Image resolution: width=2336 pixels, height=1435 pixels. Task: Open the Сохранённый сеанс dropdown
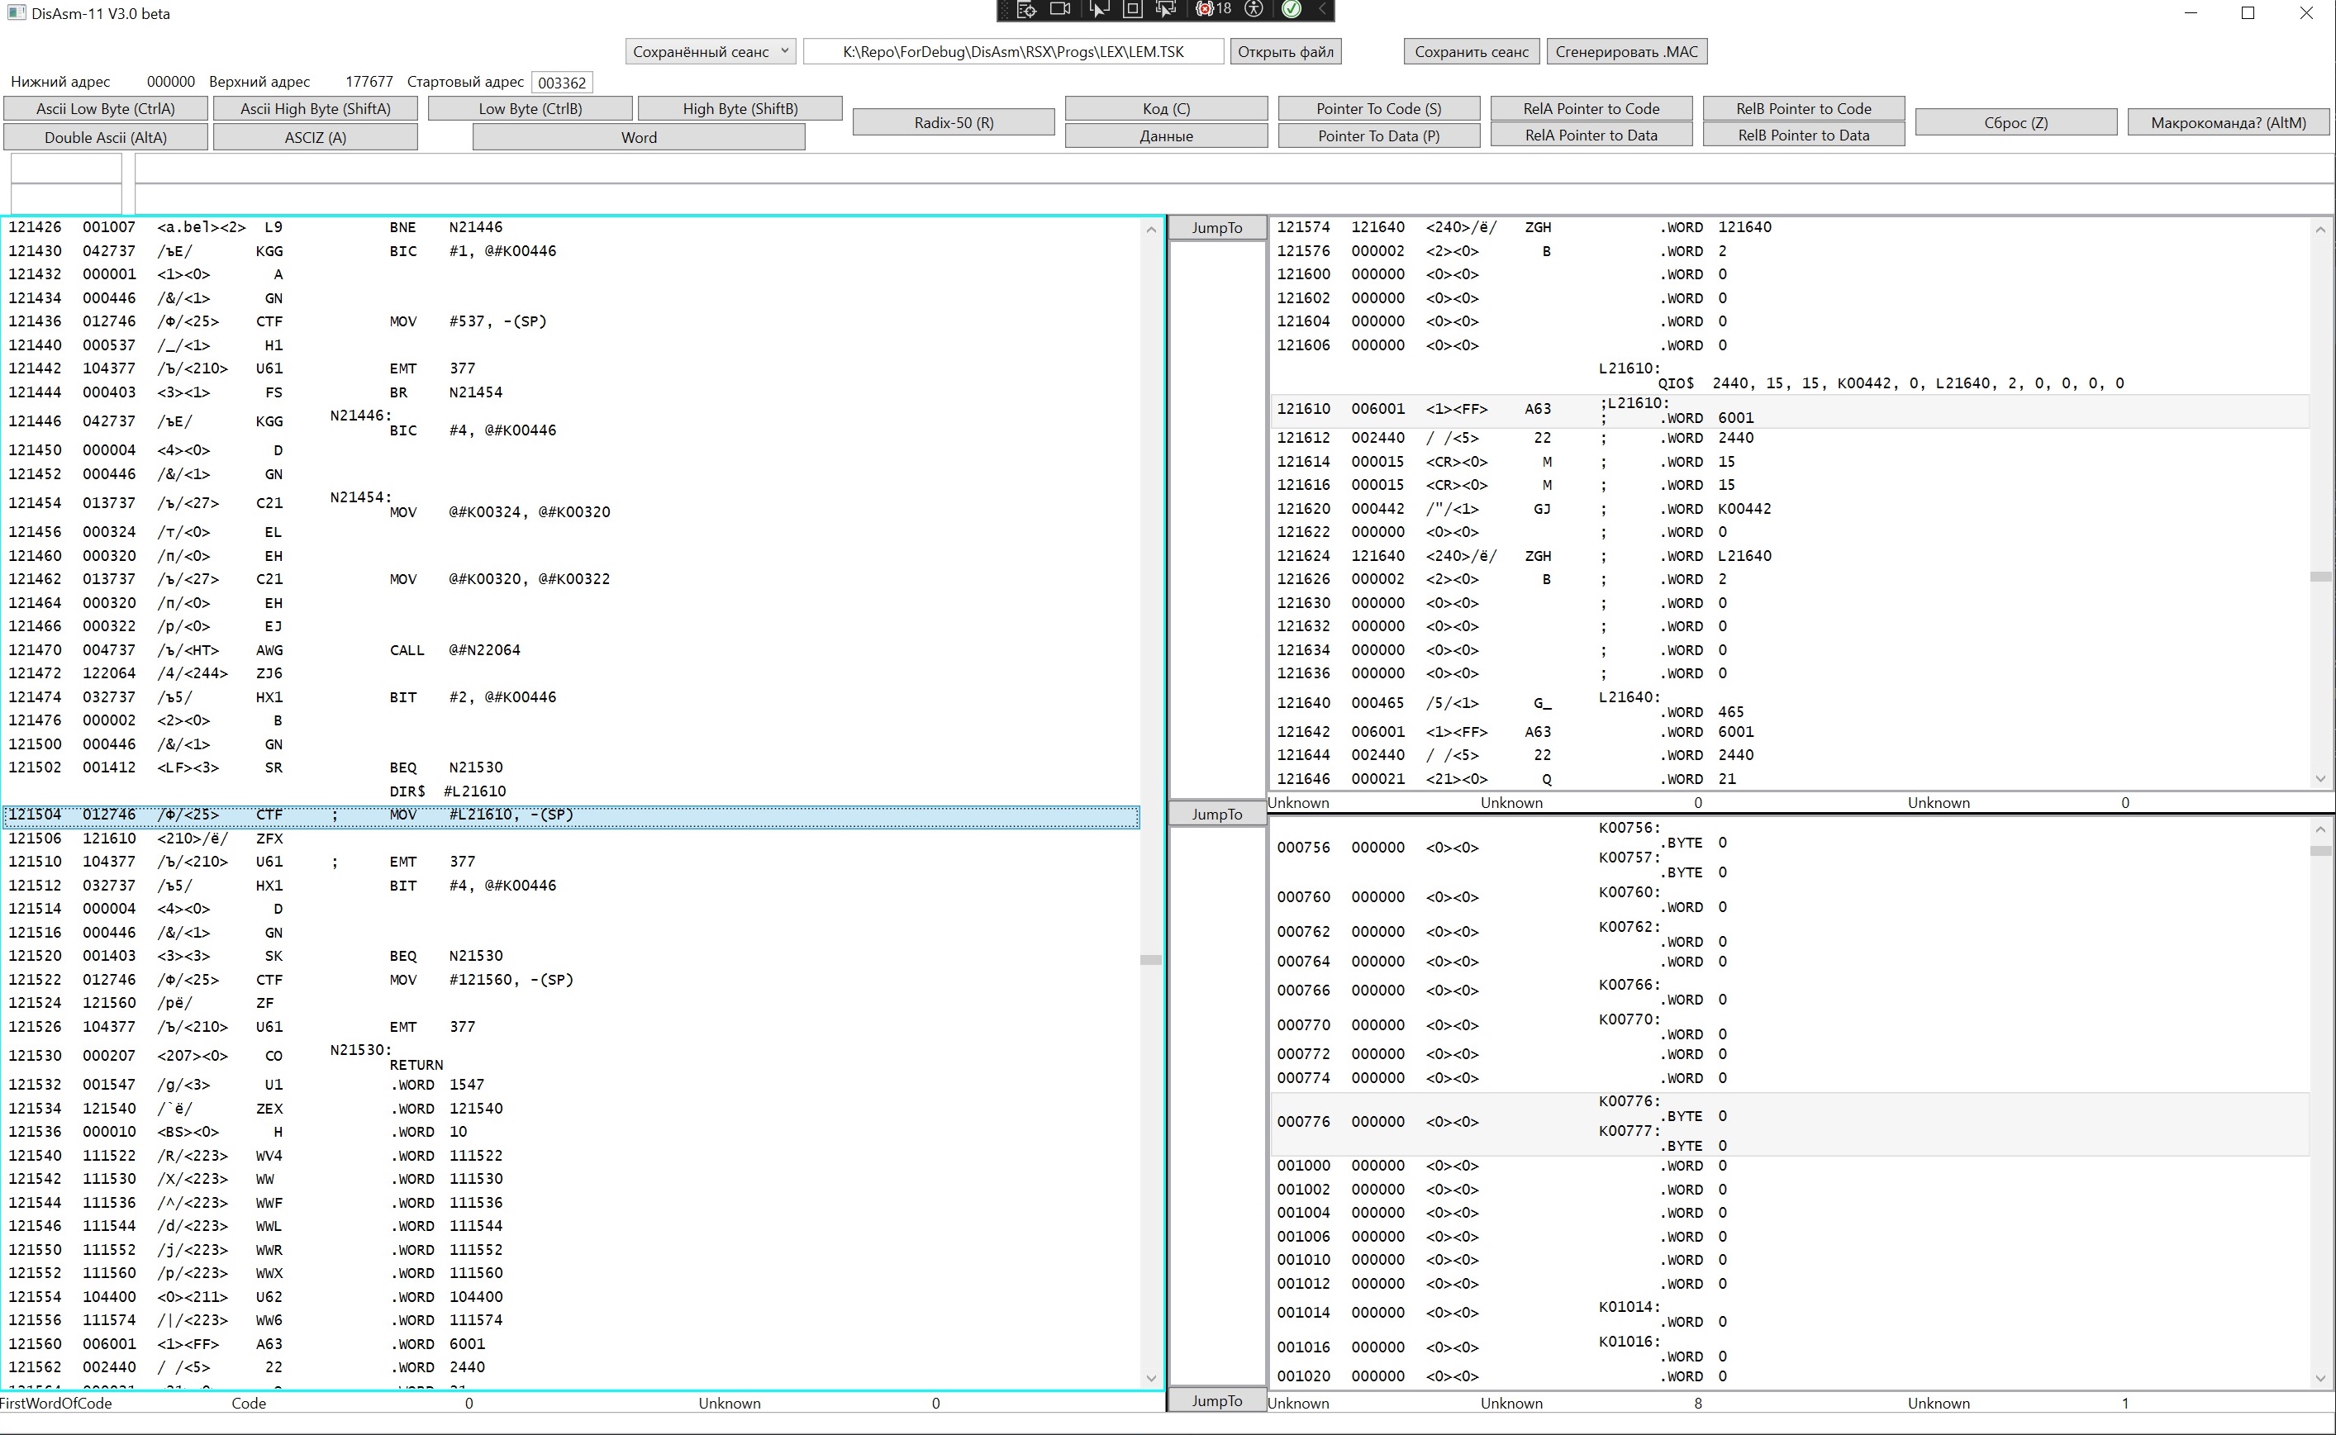point(710,51)
